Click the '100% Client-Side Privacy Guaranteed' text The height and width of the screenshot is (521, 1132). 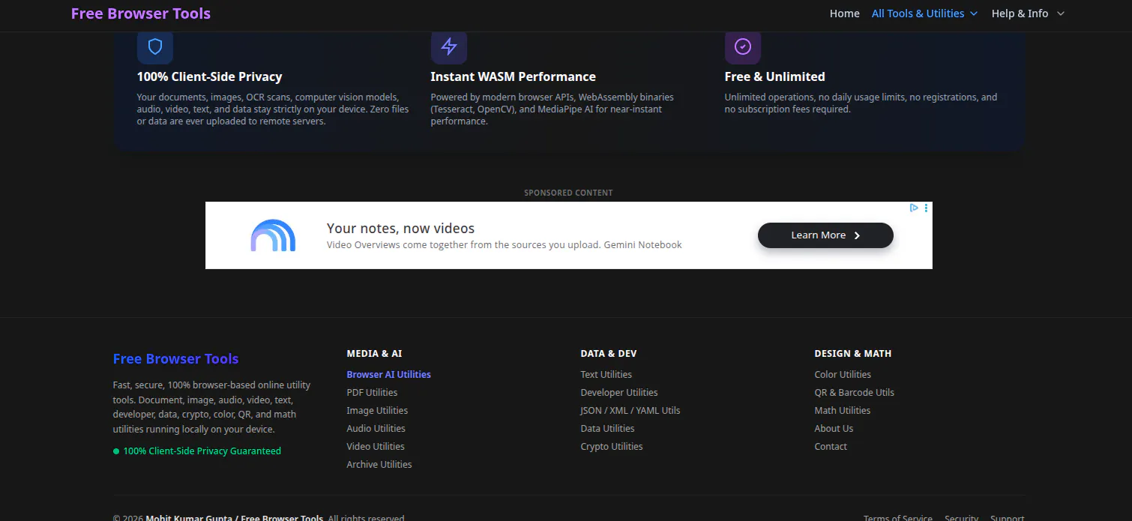tap(202, 451)
